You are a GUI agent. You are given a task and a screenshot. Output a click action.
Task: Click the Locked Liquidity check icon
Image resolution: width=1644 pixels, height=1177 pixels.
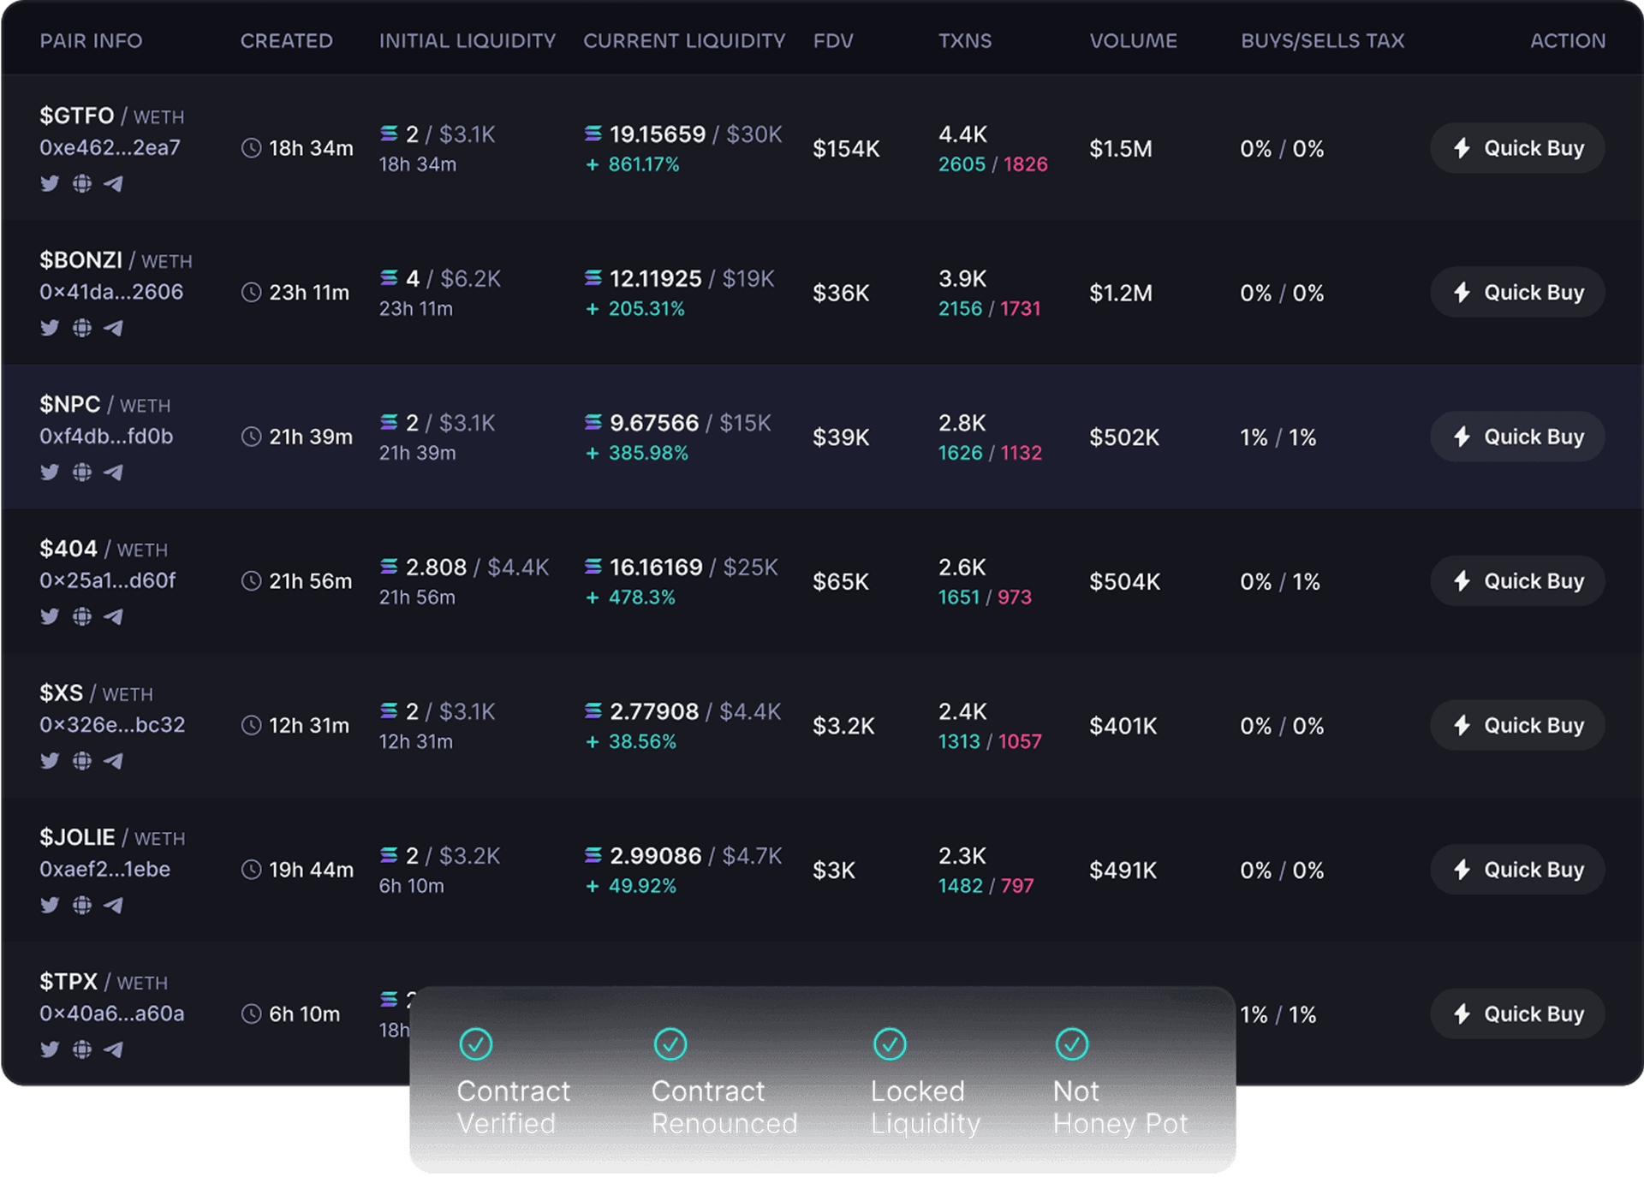890,1044
